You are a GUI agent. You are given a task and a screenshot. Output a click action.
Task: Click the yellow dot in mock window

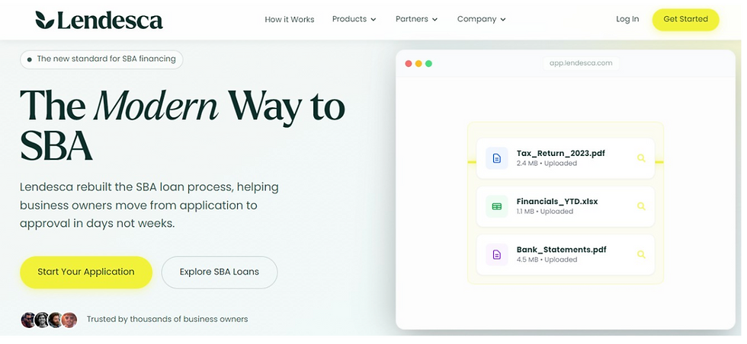418,64
